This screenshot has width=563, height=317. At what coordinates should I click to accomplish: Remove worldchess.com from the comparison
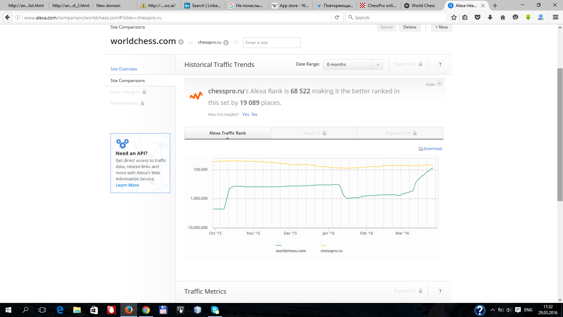(x=181, y=42)
